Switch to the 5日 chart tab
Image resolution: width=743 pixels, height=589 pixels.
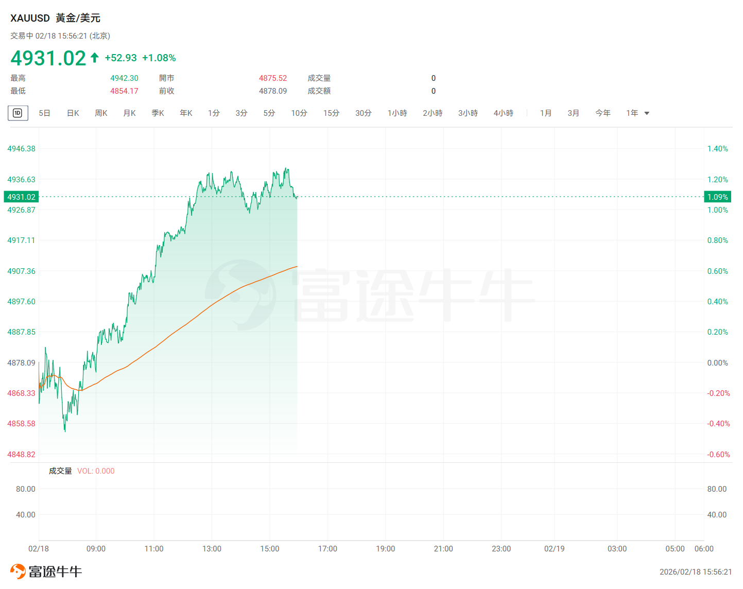[x=44, y=113]
